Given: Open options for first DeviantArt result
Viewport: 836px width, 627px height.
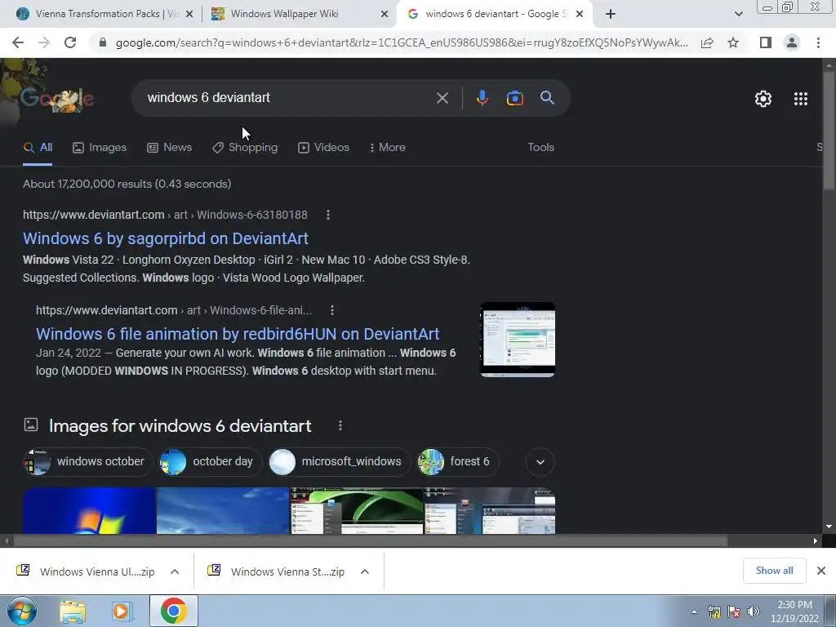Looking at the screenshot, I should [328, 215].
